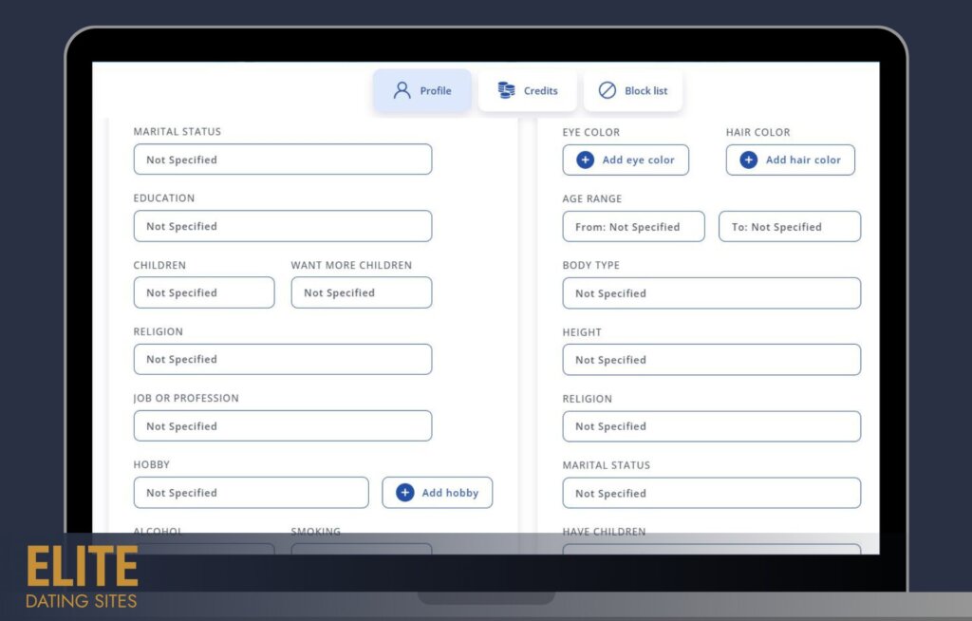Click the Job or Profession field
The image size is (972, 621).
click(x=282, y=426)
